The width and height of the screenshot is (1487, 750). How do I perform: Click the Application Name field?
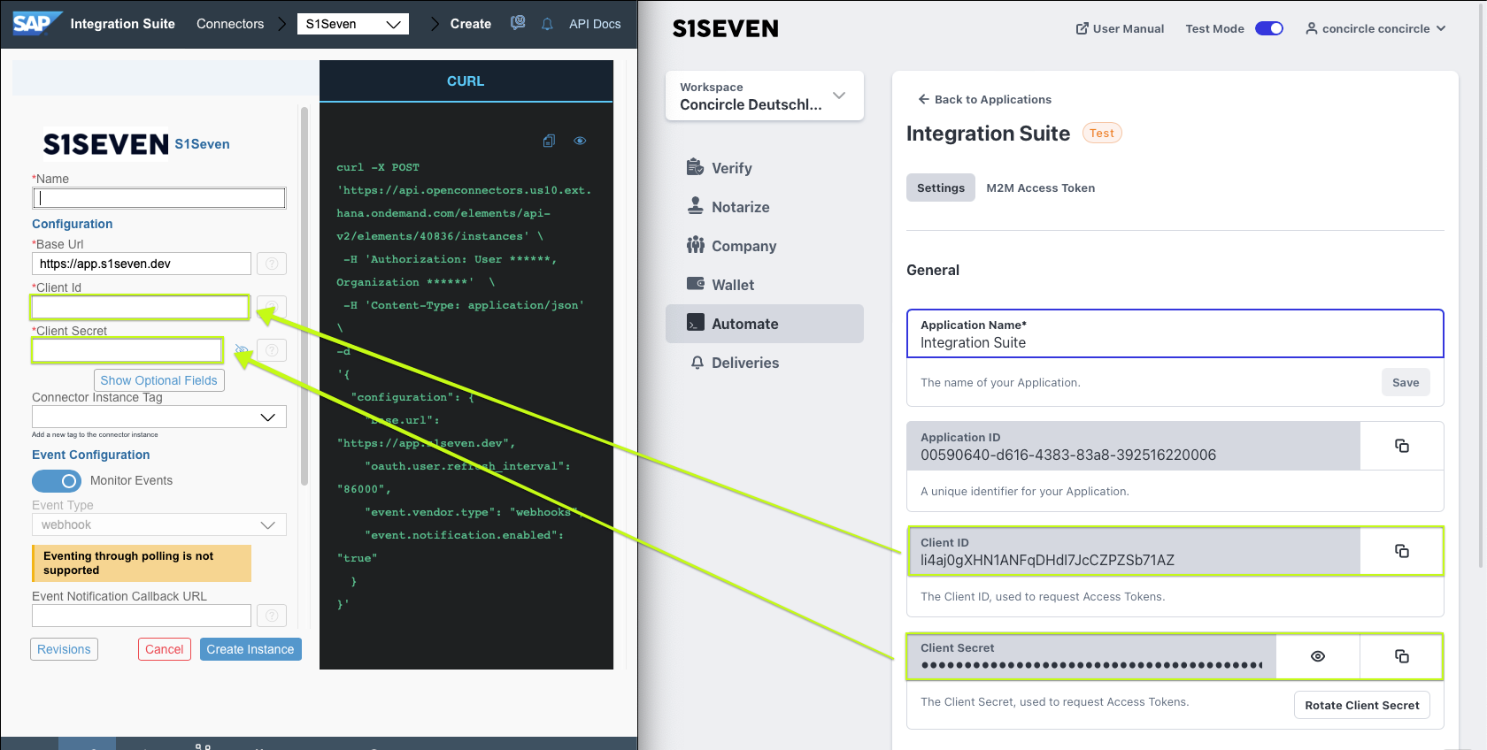coord(1175,333)
